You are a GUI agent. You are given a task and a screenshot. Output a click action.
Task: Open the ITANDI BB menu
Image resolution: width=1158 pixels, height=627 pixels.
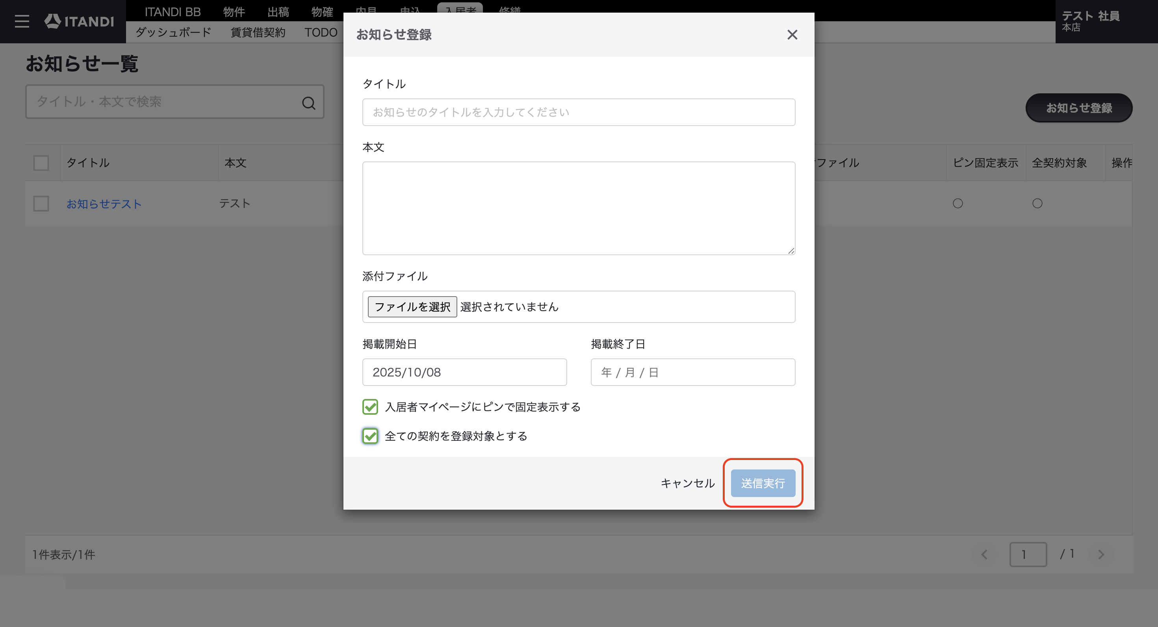coord(172,12)
